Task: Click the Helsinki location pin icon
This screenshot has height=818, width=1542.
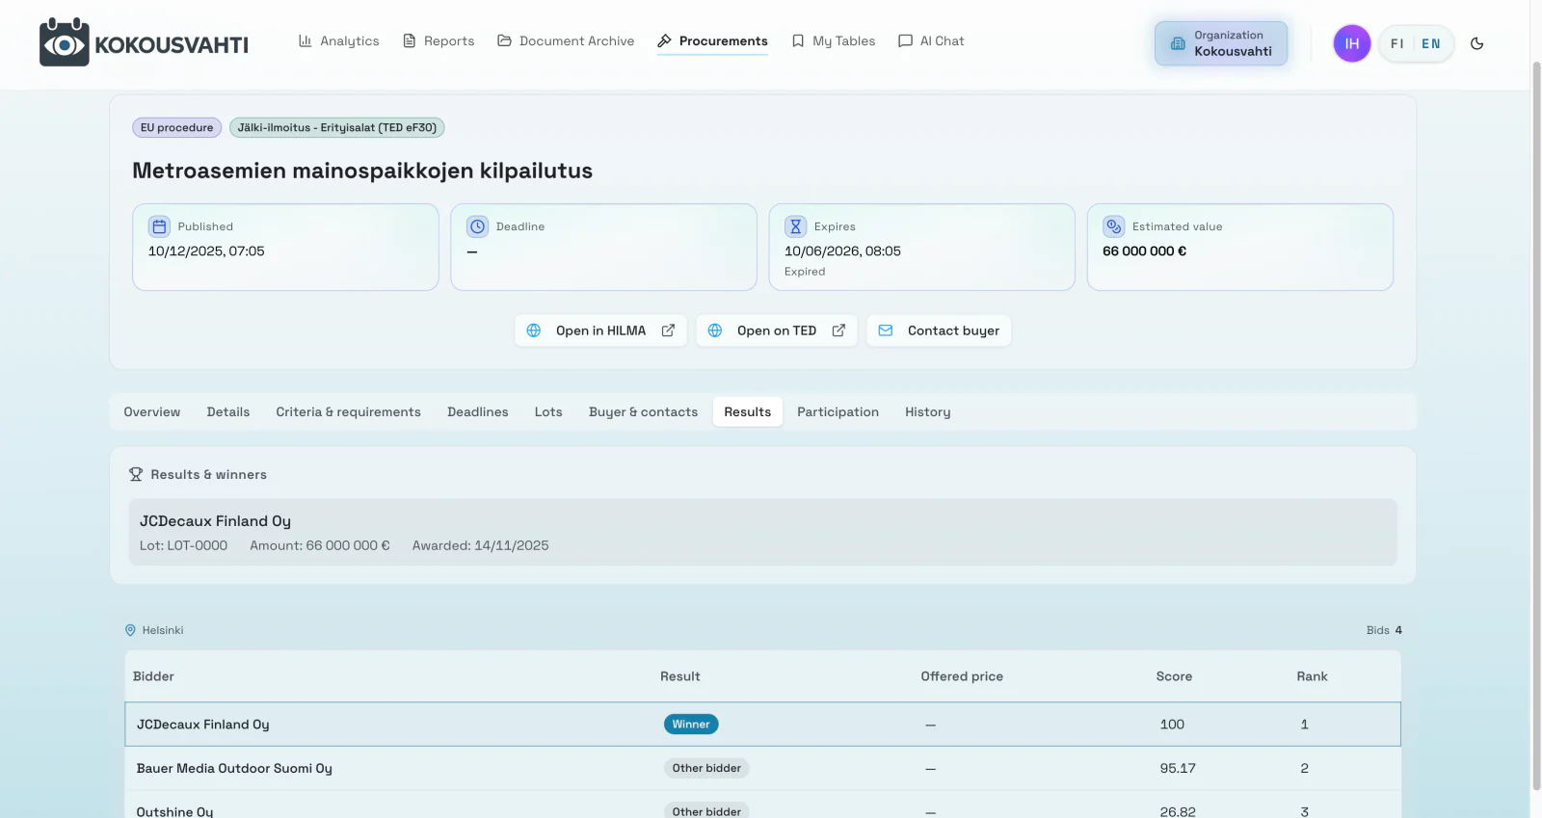Action: click(131, 630)
